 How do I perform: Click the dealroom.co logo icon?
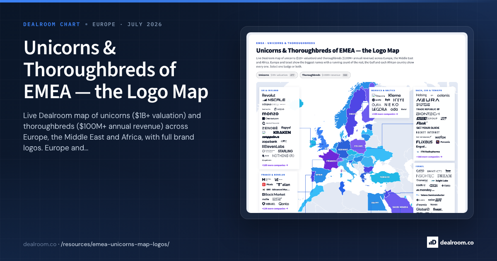[432, 242]
